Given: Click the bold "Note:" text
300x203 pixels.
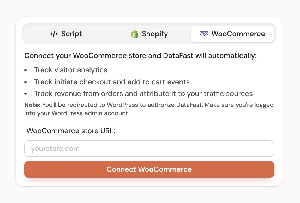Looking at the screenshot, I should (32, 105).
